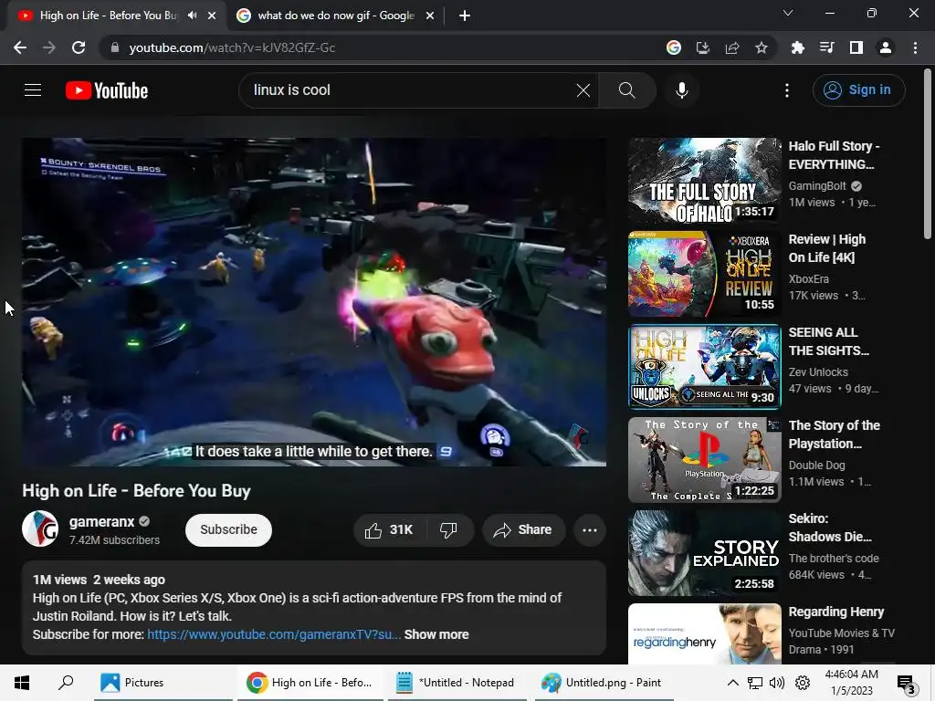Toggle the Chrome side panel
Screen dimensions: 935x701
856,47
